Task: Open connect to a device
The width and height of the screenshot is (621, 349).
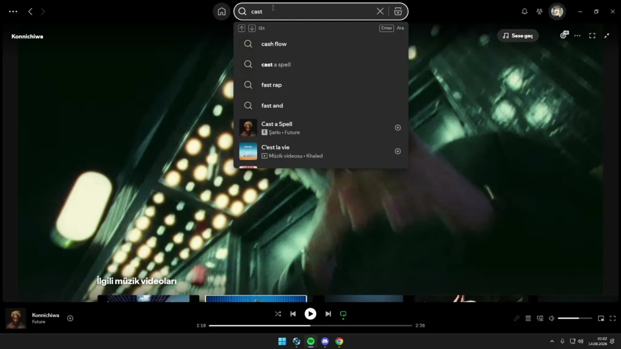Action: click(540, 318)
